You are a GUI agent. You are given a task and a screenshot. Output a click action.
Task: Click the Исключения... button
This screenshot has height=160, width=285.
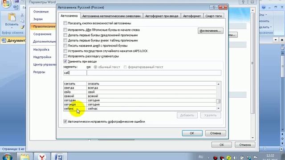click(211, 31)
